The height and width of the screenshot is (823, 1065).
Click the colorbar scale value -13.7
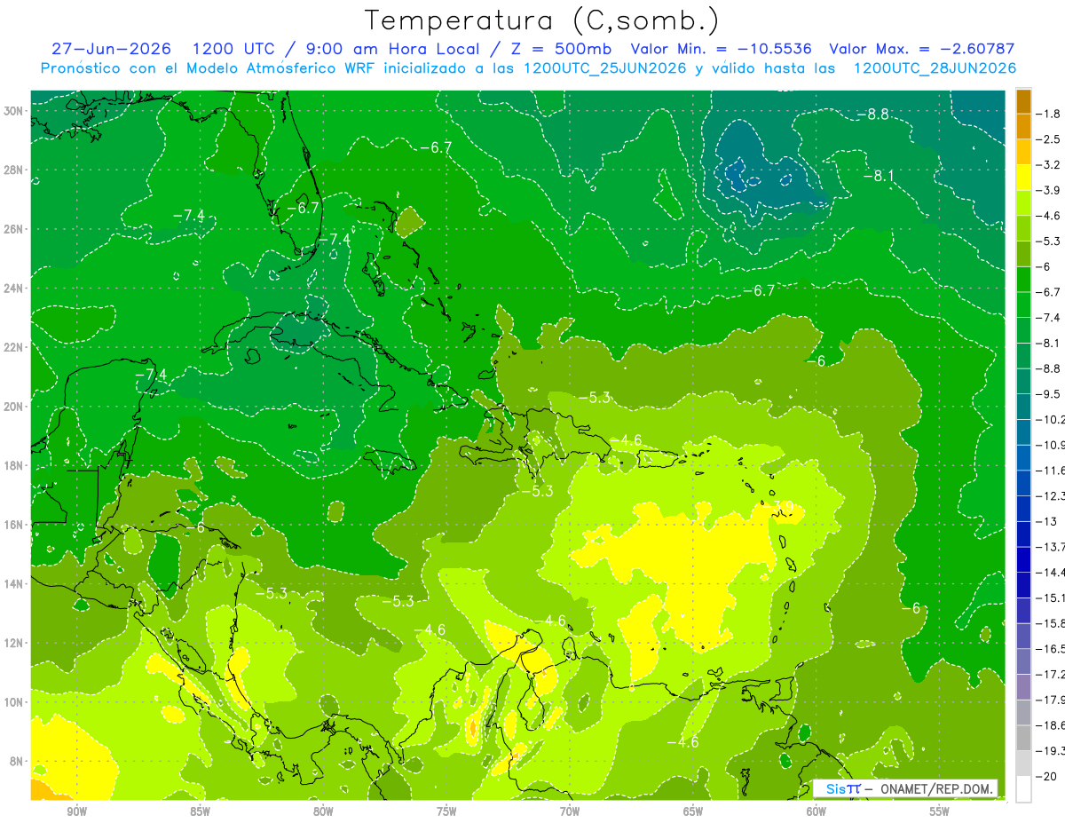1051,547
